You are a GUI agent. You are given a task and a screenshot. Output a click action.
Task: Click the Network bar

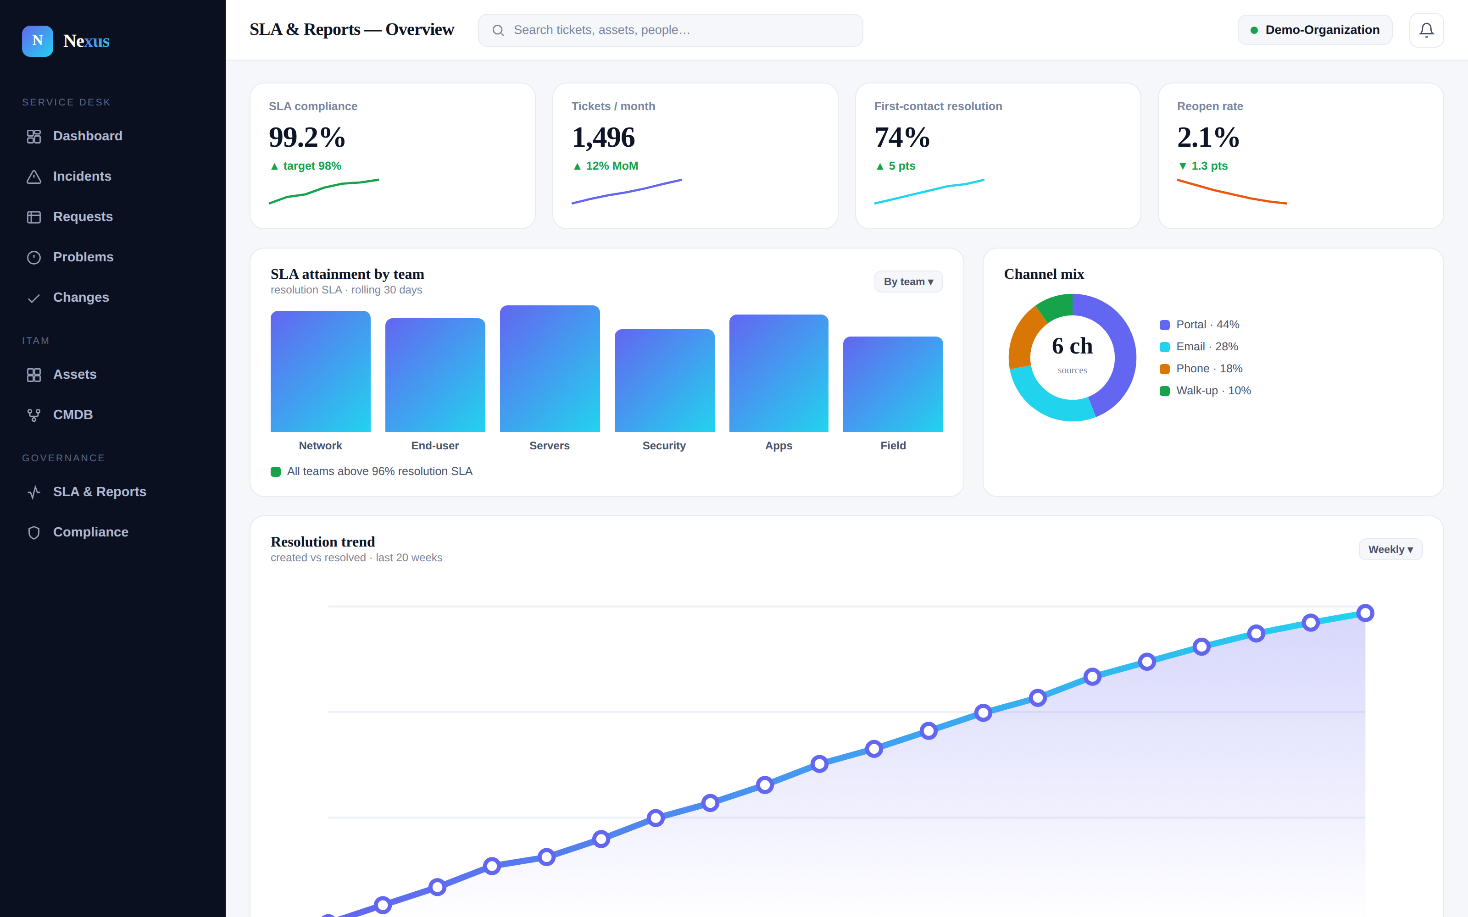[x=320, y=371]
